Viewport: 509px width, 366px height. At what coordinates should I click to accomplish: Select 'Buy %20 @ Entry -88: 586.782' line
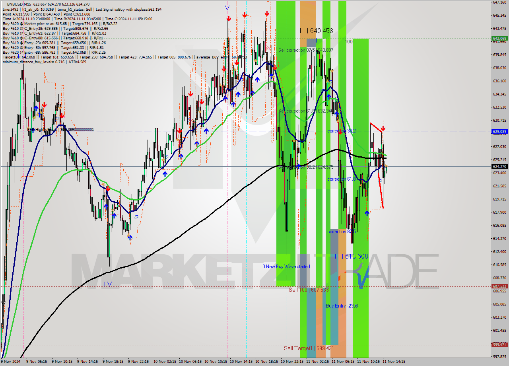point(54,52)
